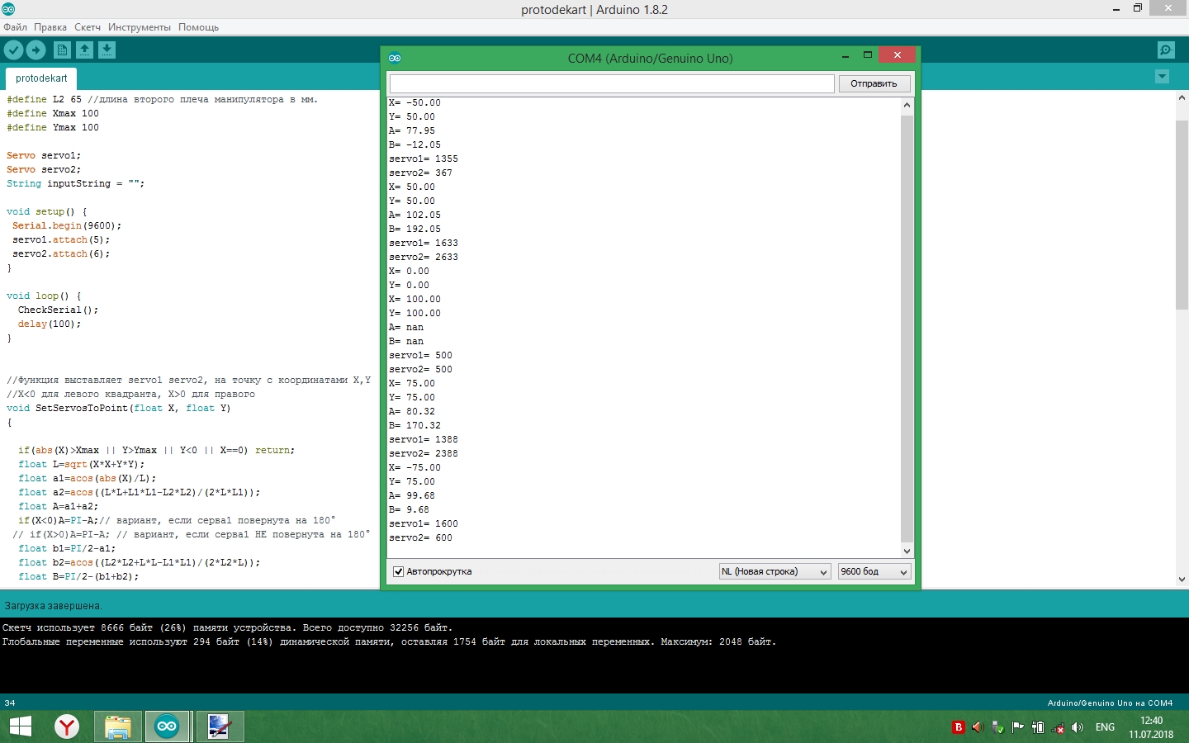1189x743 pixels.
Task: Open Serial Monitor magnifier icon
Action: click(1166, 50)
